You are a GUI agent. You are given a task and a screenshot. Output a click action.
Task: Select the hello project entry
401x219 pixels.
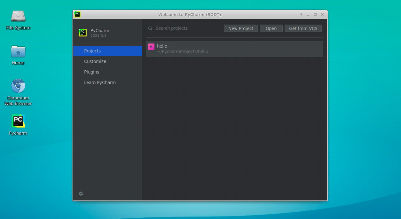click(x=234, y=49)
